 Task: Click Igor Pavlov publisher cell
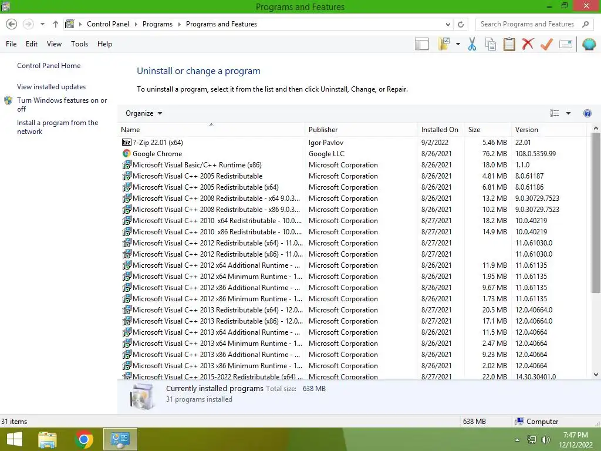(x=326, y=142)
